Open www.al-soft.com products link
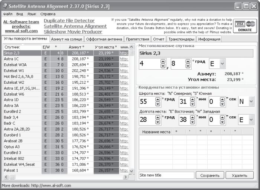 pos(21,31)
